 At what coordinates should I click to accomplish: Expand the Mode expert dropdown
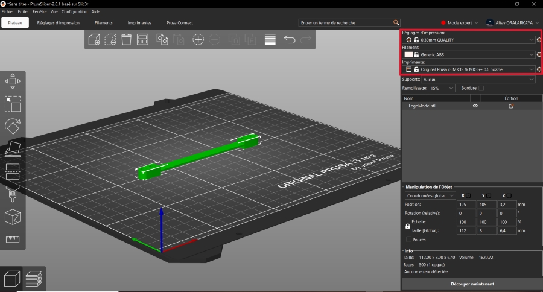tap(459, 22)
